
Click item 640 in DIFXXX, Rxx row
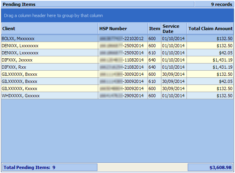pyautogui.click(x=155, y=67)
